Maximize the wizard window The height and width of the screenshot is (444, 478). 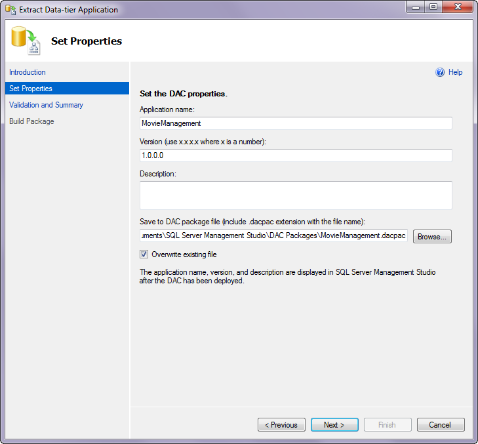tap(433, 7)
